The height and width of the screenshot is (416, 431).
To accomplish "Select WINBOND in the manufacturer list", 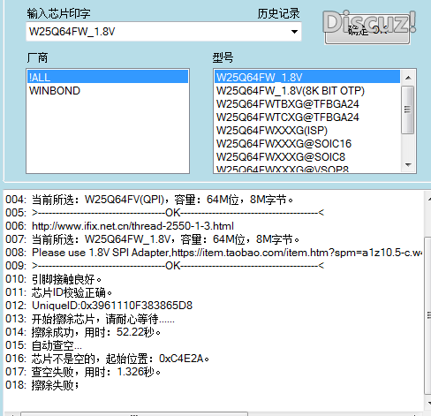I will [x=108, y=91].
